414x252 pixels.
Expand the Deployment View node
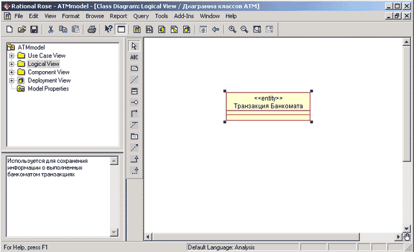pos(12,80)
